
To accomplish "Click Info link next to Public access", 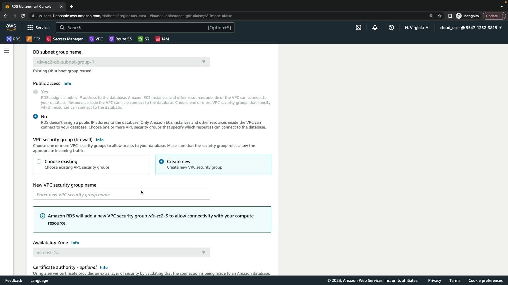I will coord(67,84).
